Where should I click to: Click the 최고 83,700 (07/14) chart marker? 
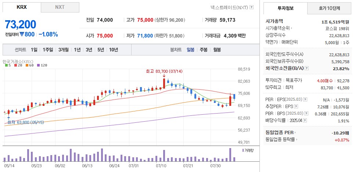164,71
